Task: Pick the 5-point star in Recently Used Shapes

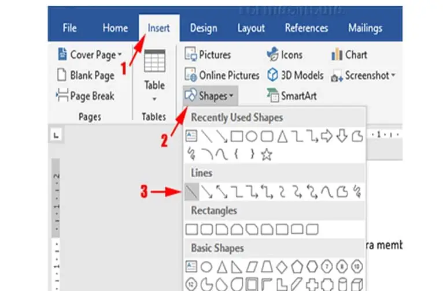Action: 267,155
